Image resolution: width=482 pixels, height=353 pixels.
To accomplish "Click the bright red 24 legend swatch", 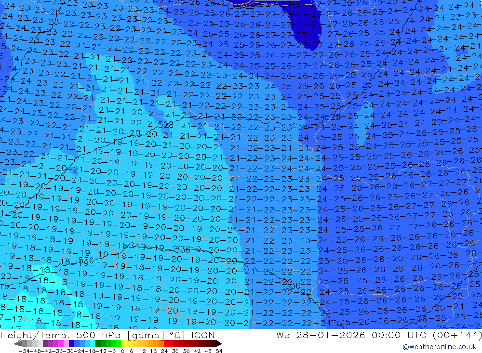I will [x=166, y=344].
